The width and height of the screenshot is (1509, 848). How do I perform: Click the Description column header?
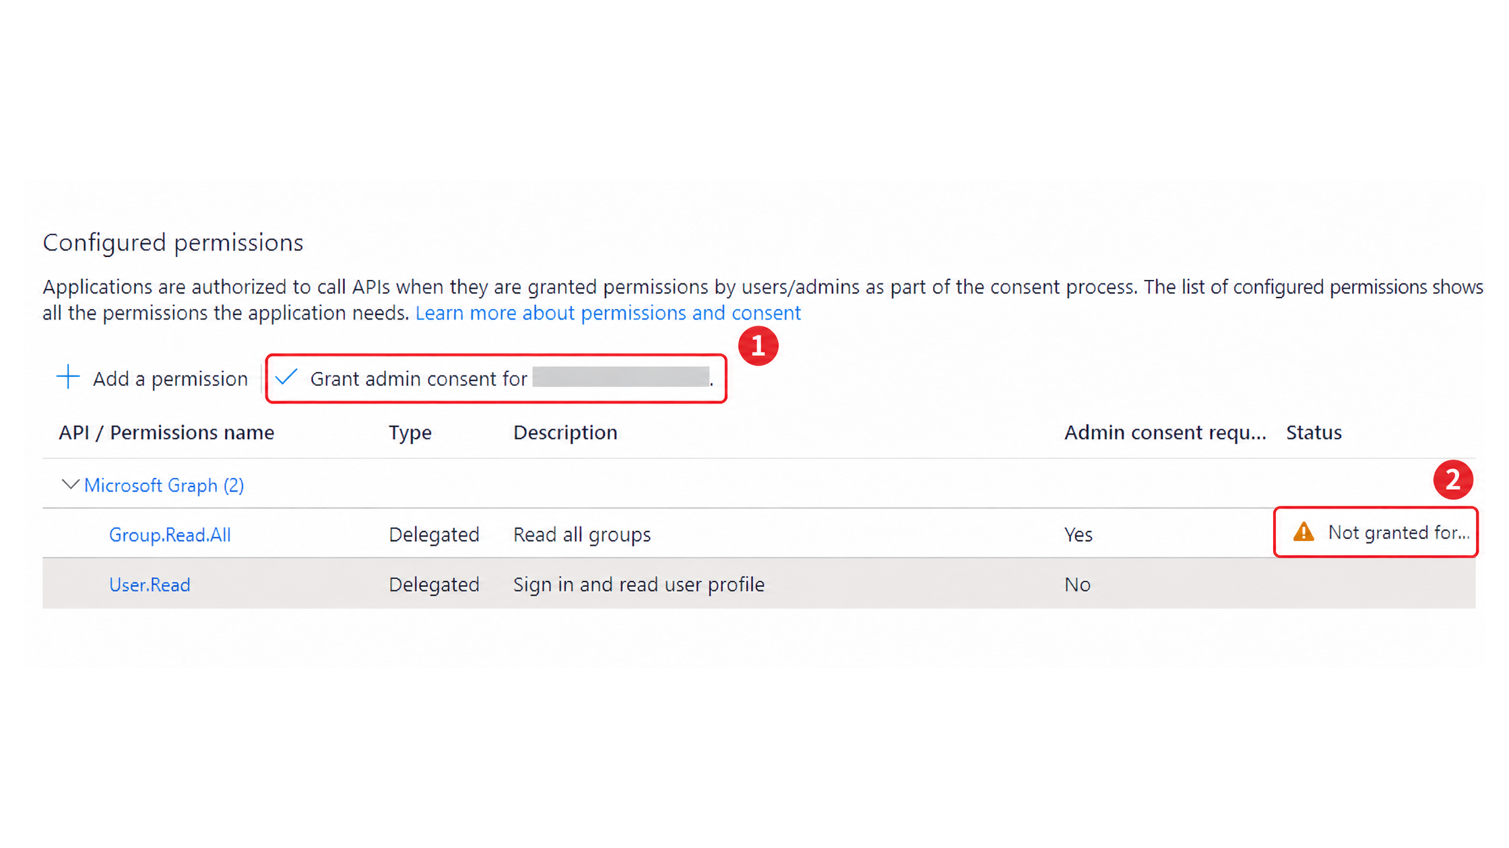(x=565, y=432)
